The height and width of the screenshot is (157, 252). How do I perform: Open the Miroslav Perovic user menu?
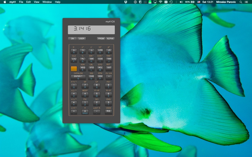pyautogui.click(x=226, y=2)
